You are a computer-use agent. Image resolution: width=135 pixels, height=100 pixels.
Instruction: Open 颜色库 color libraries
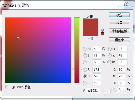coord(119,40)
